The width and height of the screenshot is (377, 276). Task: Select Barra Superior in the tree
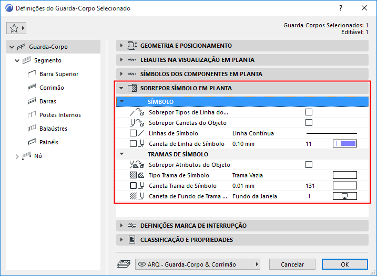point(59,74)
